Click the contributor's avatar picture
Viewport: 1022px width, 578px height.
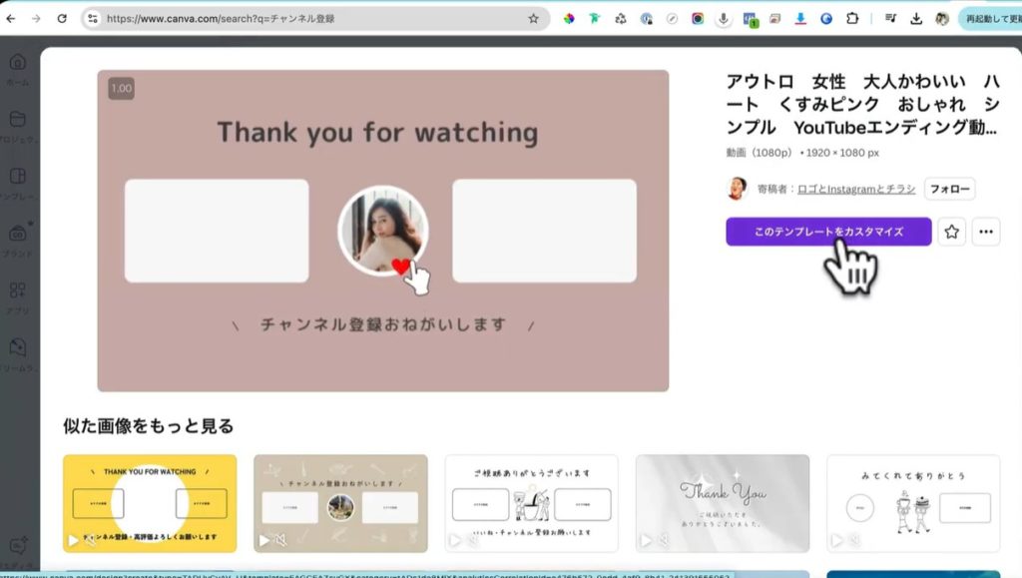click(738, 189)
